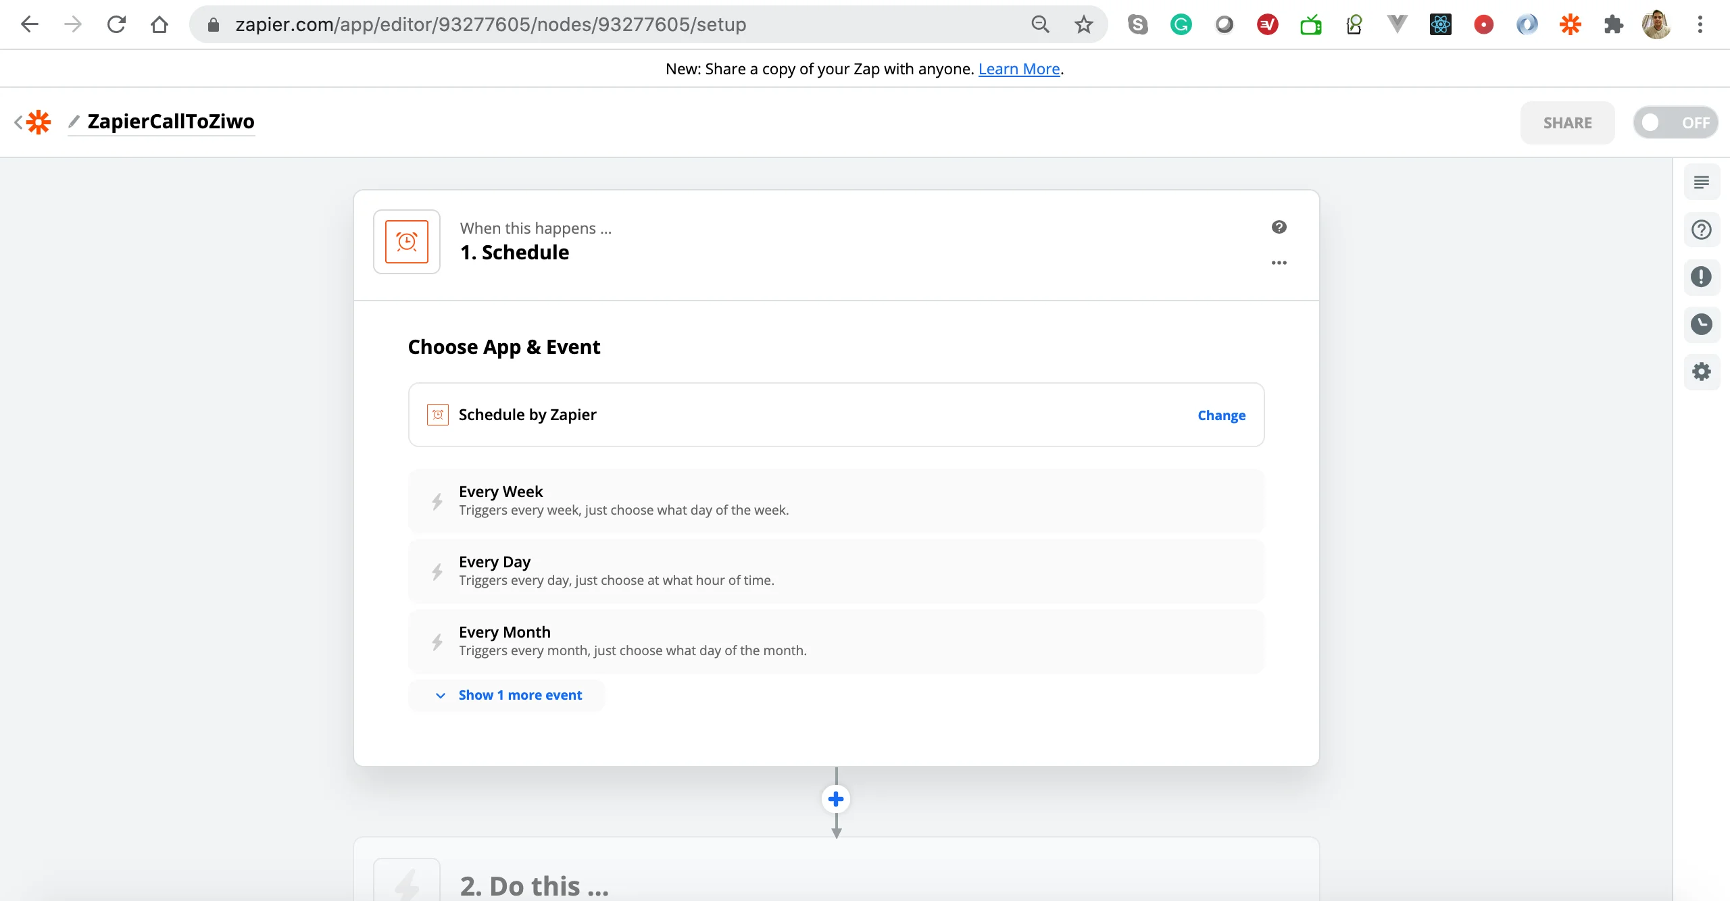Open the red record extension icon
The image size is (1730, 901).
point(1484,24)
